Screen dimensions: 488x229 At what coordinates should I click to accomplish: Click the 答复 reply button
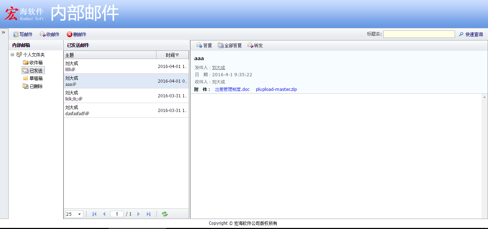coord(204,45)
